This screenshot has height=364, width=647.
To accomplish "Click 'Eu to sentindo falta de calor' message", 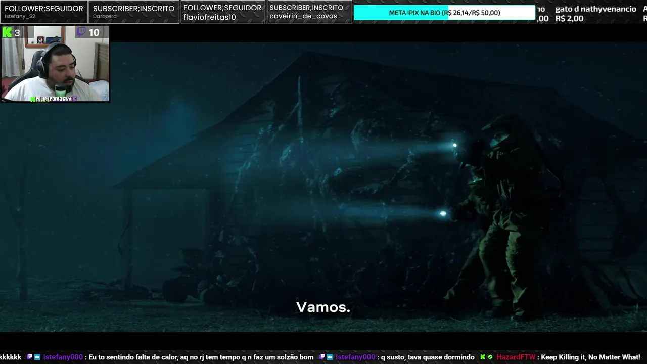I will [201, 357].
